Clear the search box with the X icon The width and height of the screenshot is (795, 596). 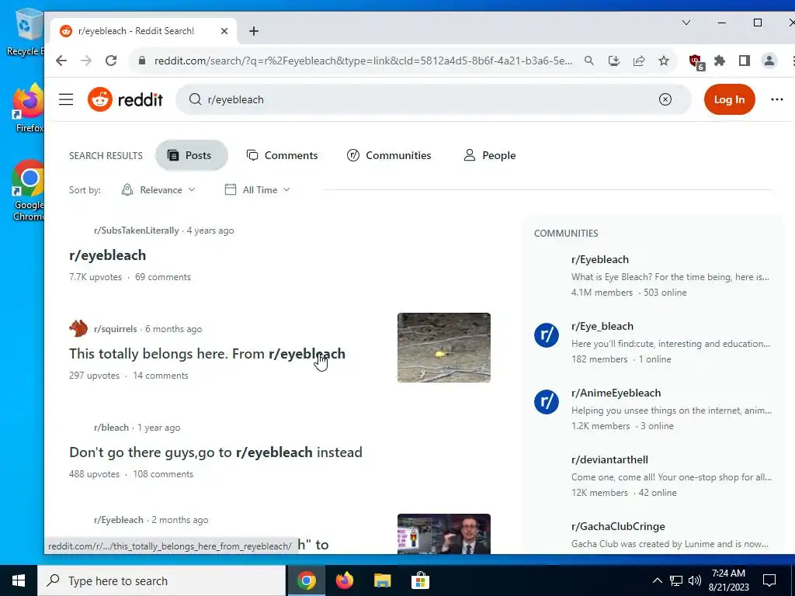tap(665, 99)
